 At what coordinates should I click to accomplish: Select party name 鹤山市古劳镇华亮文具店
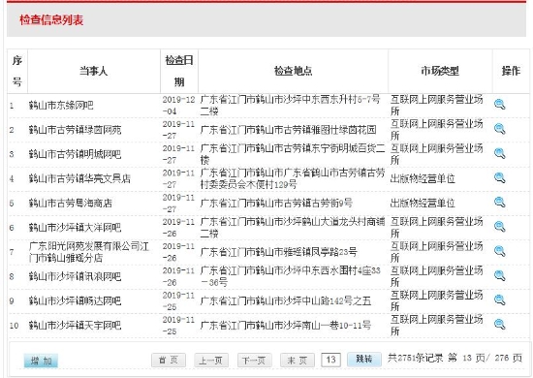79,178
